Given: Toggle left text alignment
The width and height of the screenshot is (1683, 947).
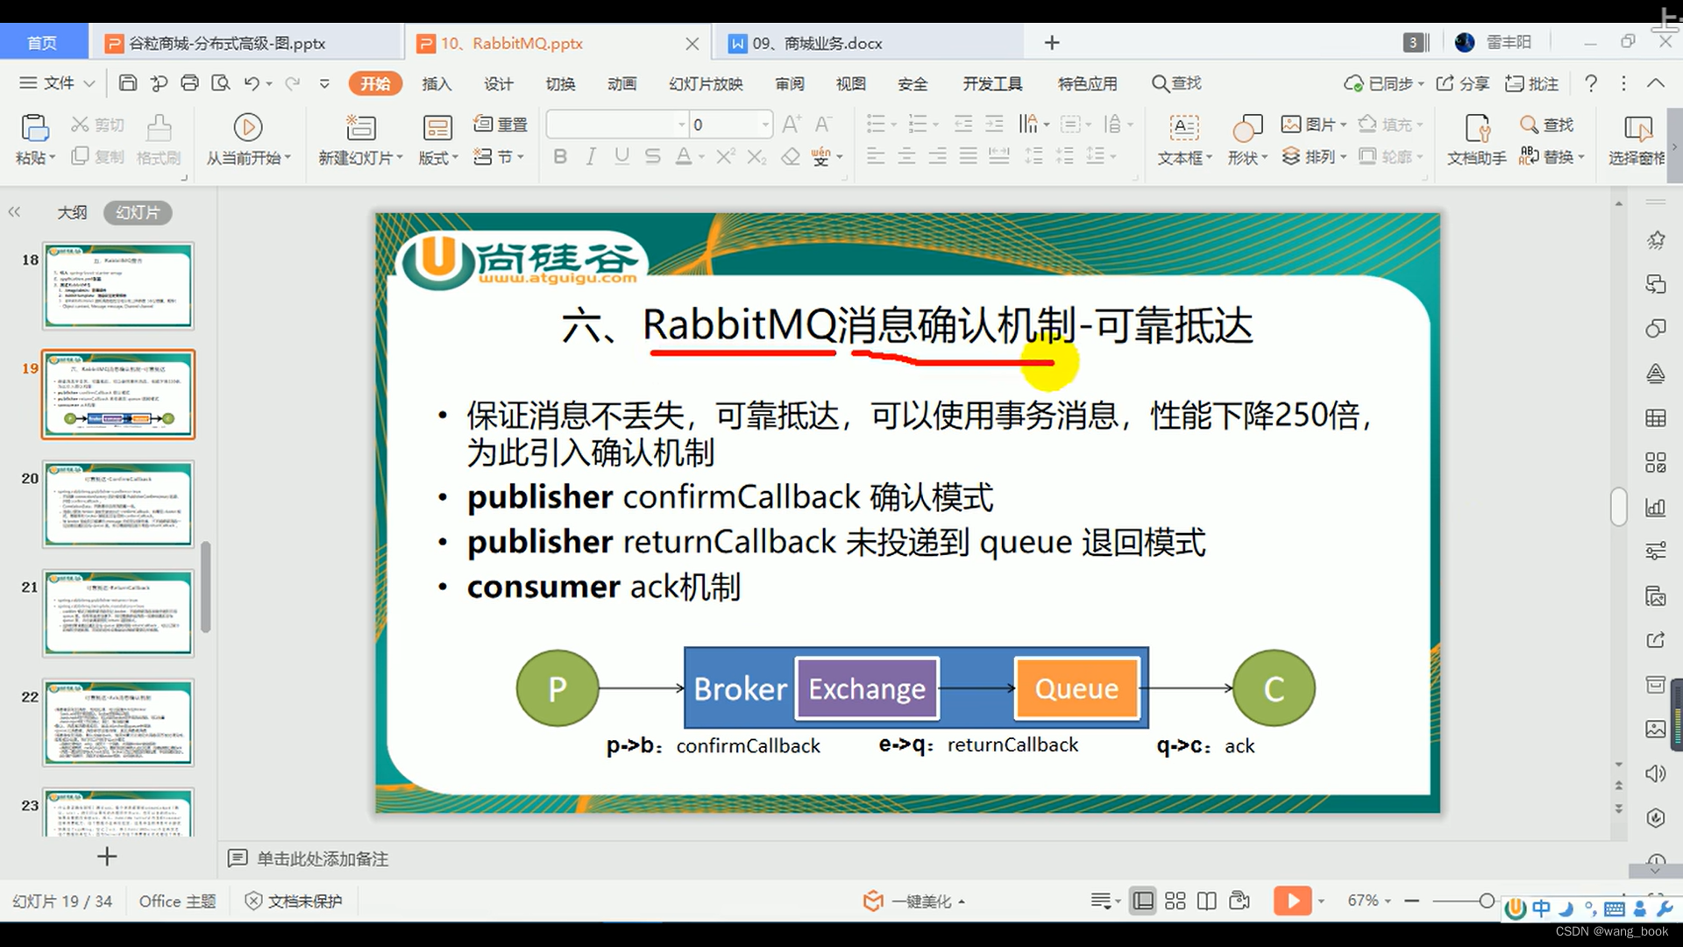Looking at the screenshot, I should coord(876,157).
